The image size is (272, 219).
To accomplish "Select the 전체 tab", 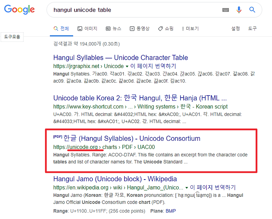I will (x=62, y=29).
